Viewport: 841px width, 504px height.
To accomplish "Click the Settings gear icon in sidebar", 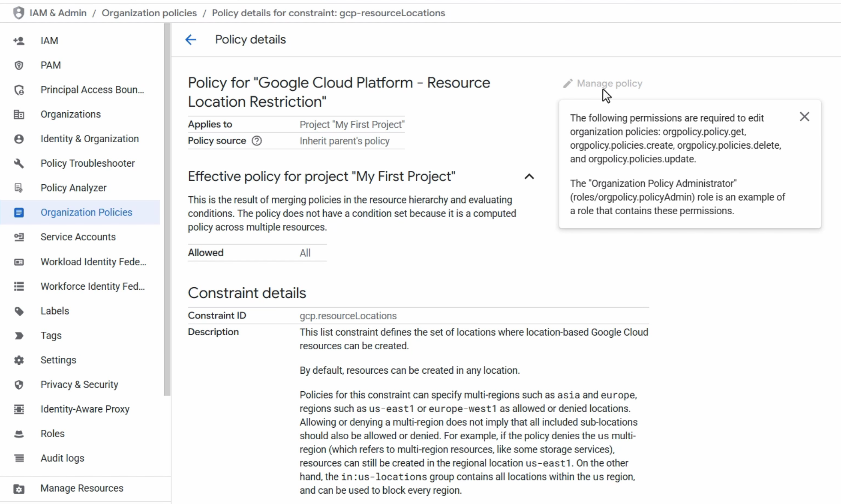I will (x=19, y=360).
